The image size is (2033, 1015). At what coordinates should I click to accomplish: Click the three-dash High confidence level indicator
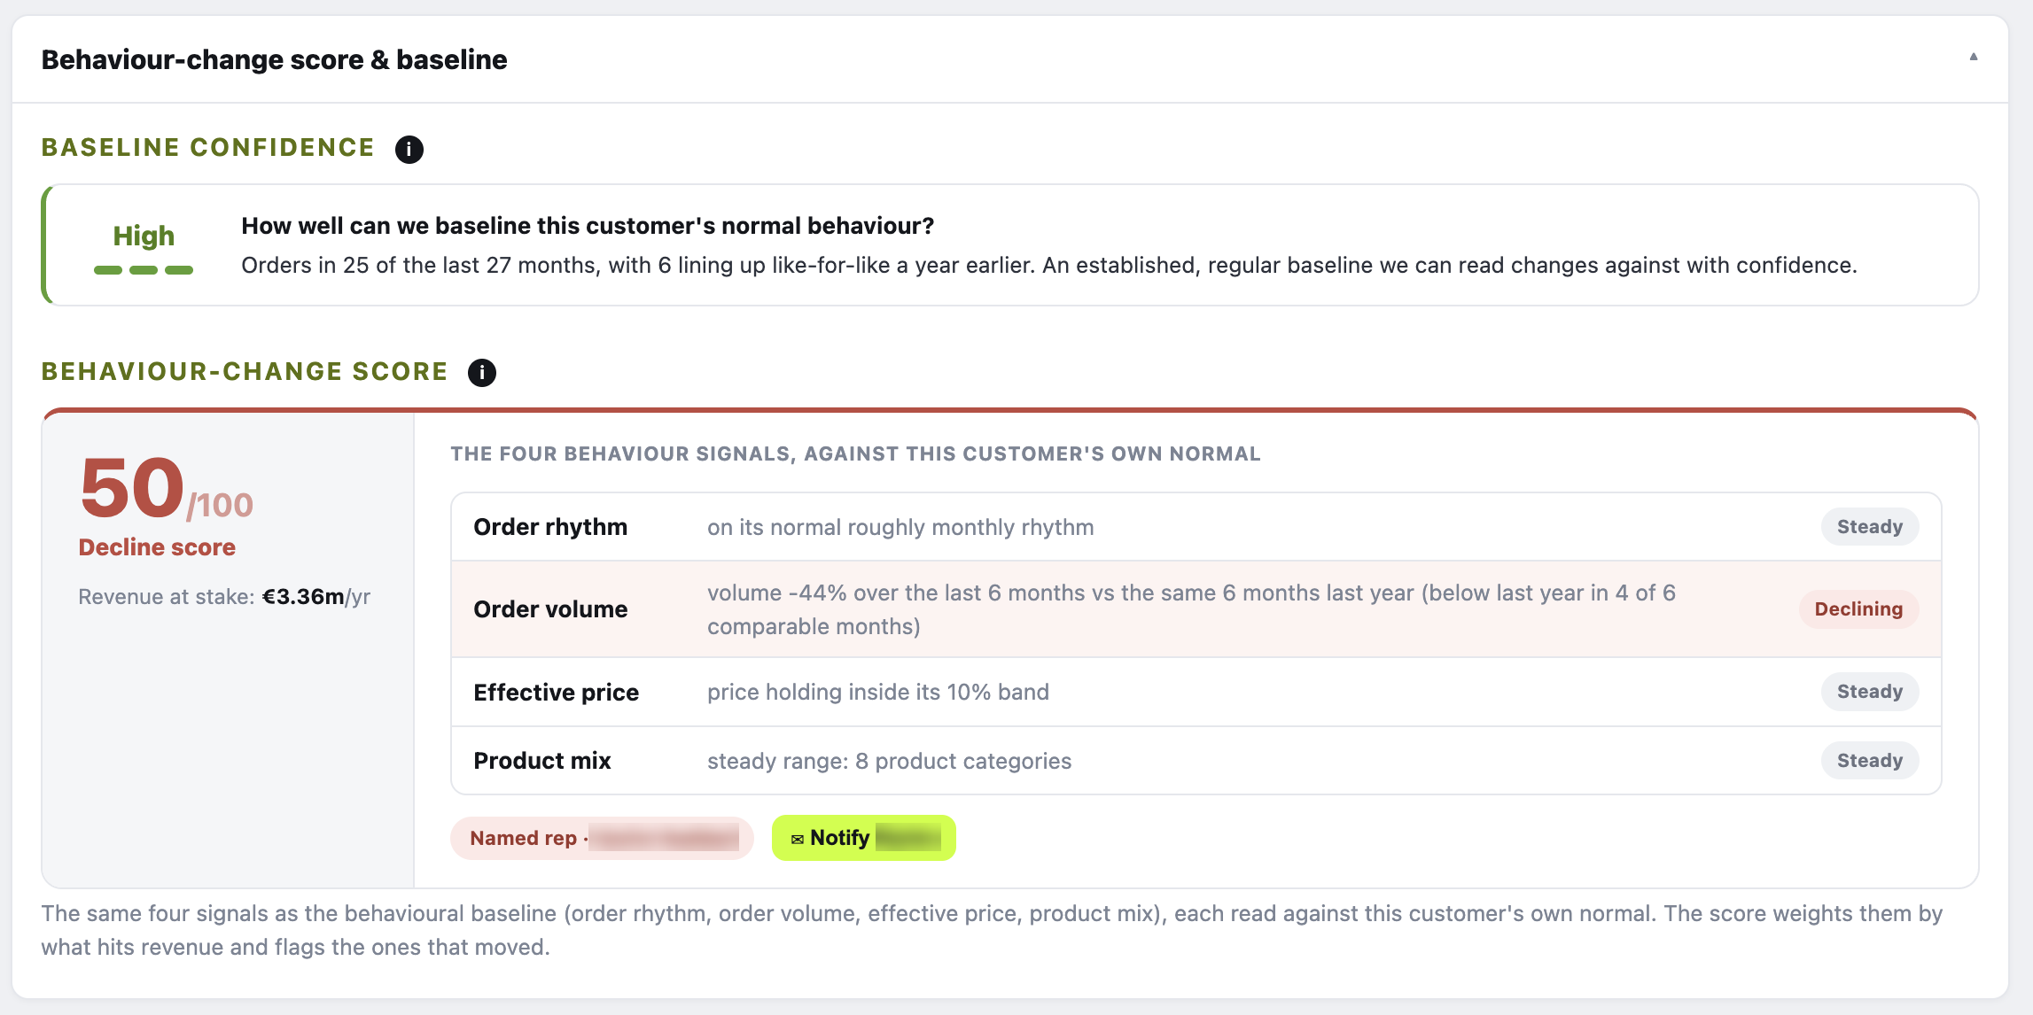click(x=144, y=270)
